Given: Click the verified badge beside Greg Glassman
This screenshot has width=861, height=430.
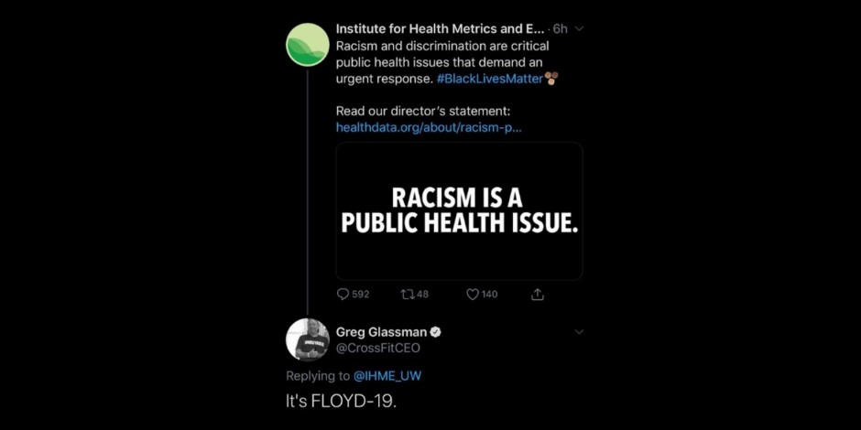Looking at the screenshot, I should coord(435,332).
